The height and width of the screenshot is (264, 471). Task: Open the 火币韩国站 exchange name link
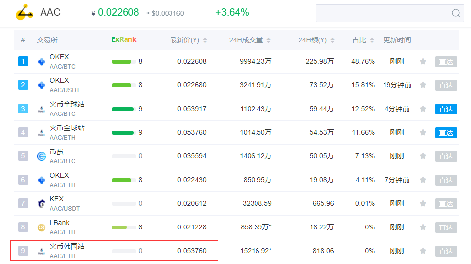67,246
